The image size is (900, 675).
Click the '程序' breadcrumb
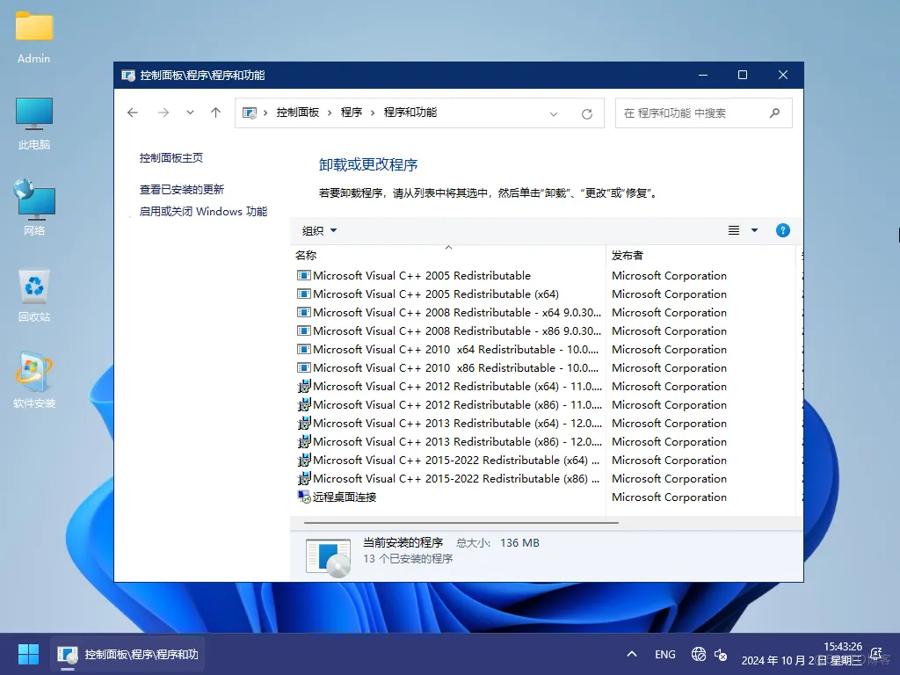(352, 112)
